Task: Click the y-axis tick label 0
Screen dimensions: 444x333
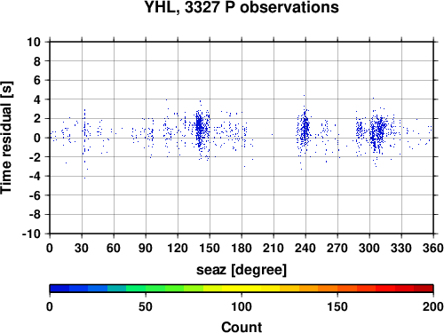Action: tap(37, 138)
